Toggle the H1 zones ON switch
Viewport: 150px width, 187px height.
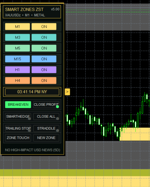coord(44,70)
